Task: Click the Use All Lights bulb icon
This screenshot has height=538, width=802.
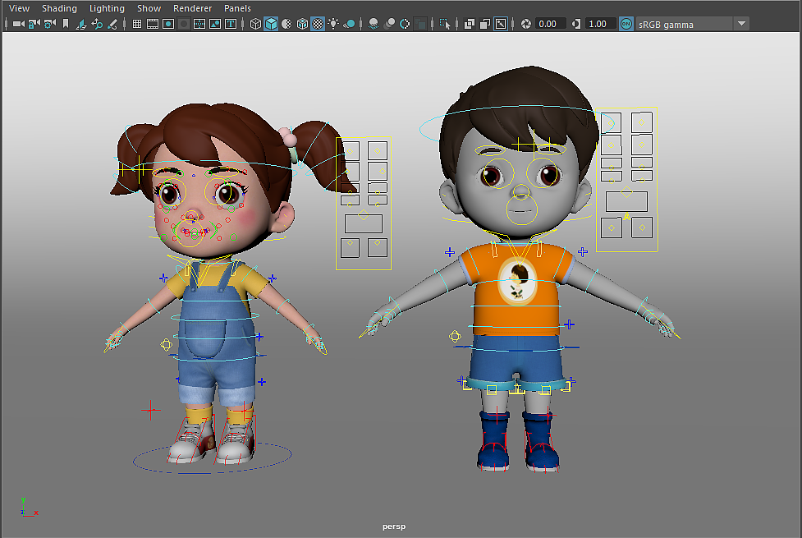Action: (333, 24)
